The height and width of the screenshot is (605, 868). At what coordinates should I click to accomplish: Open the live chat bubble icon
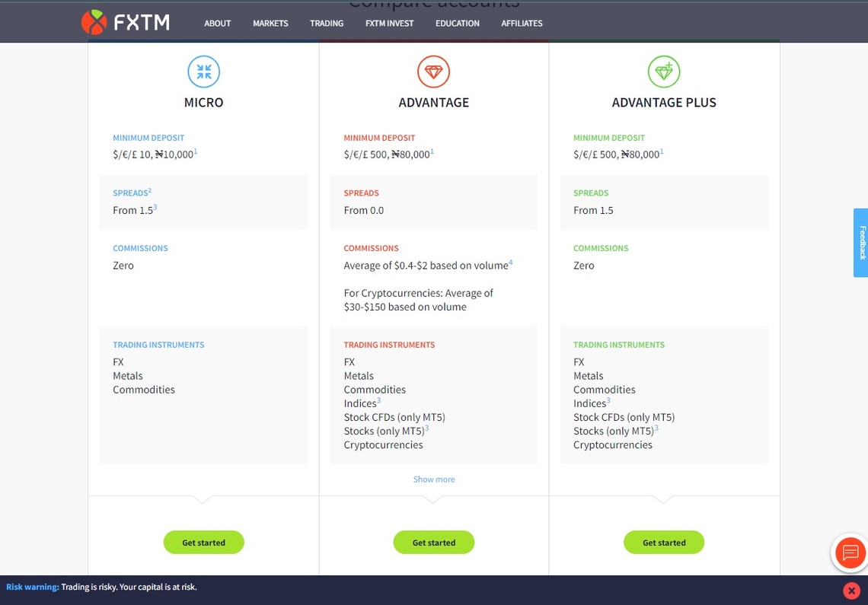[850, 552]
